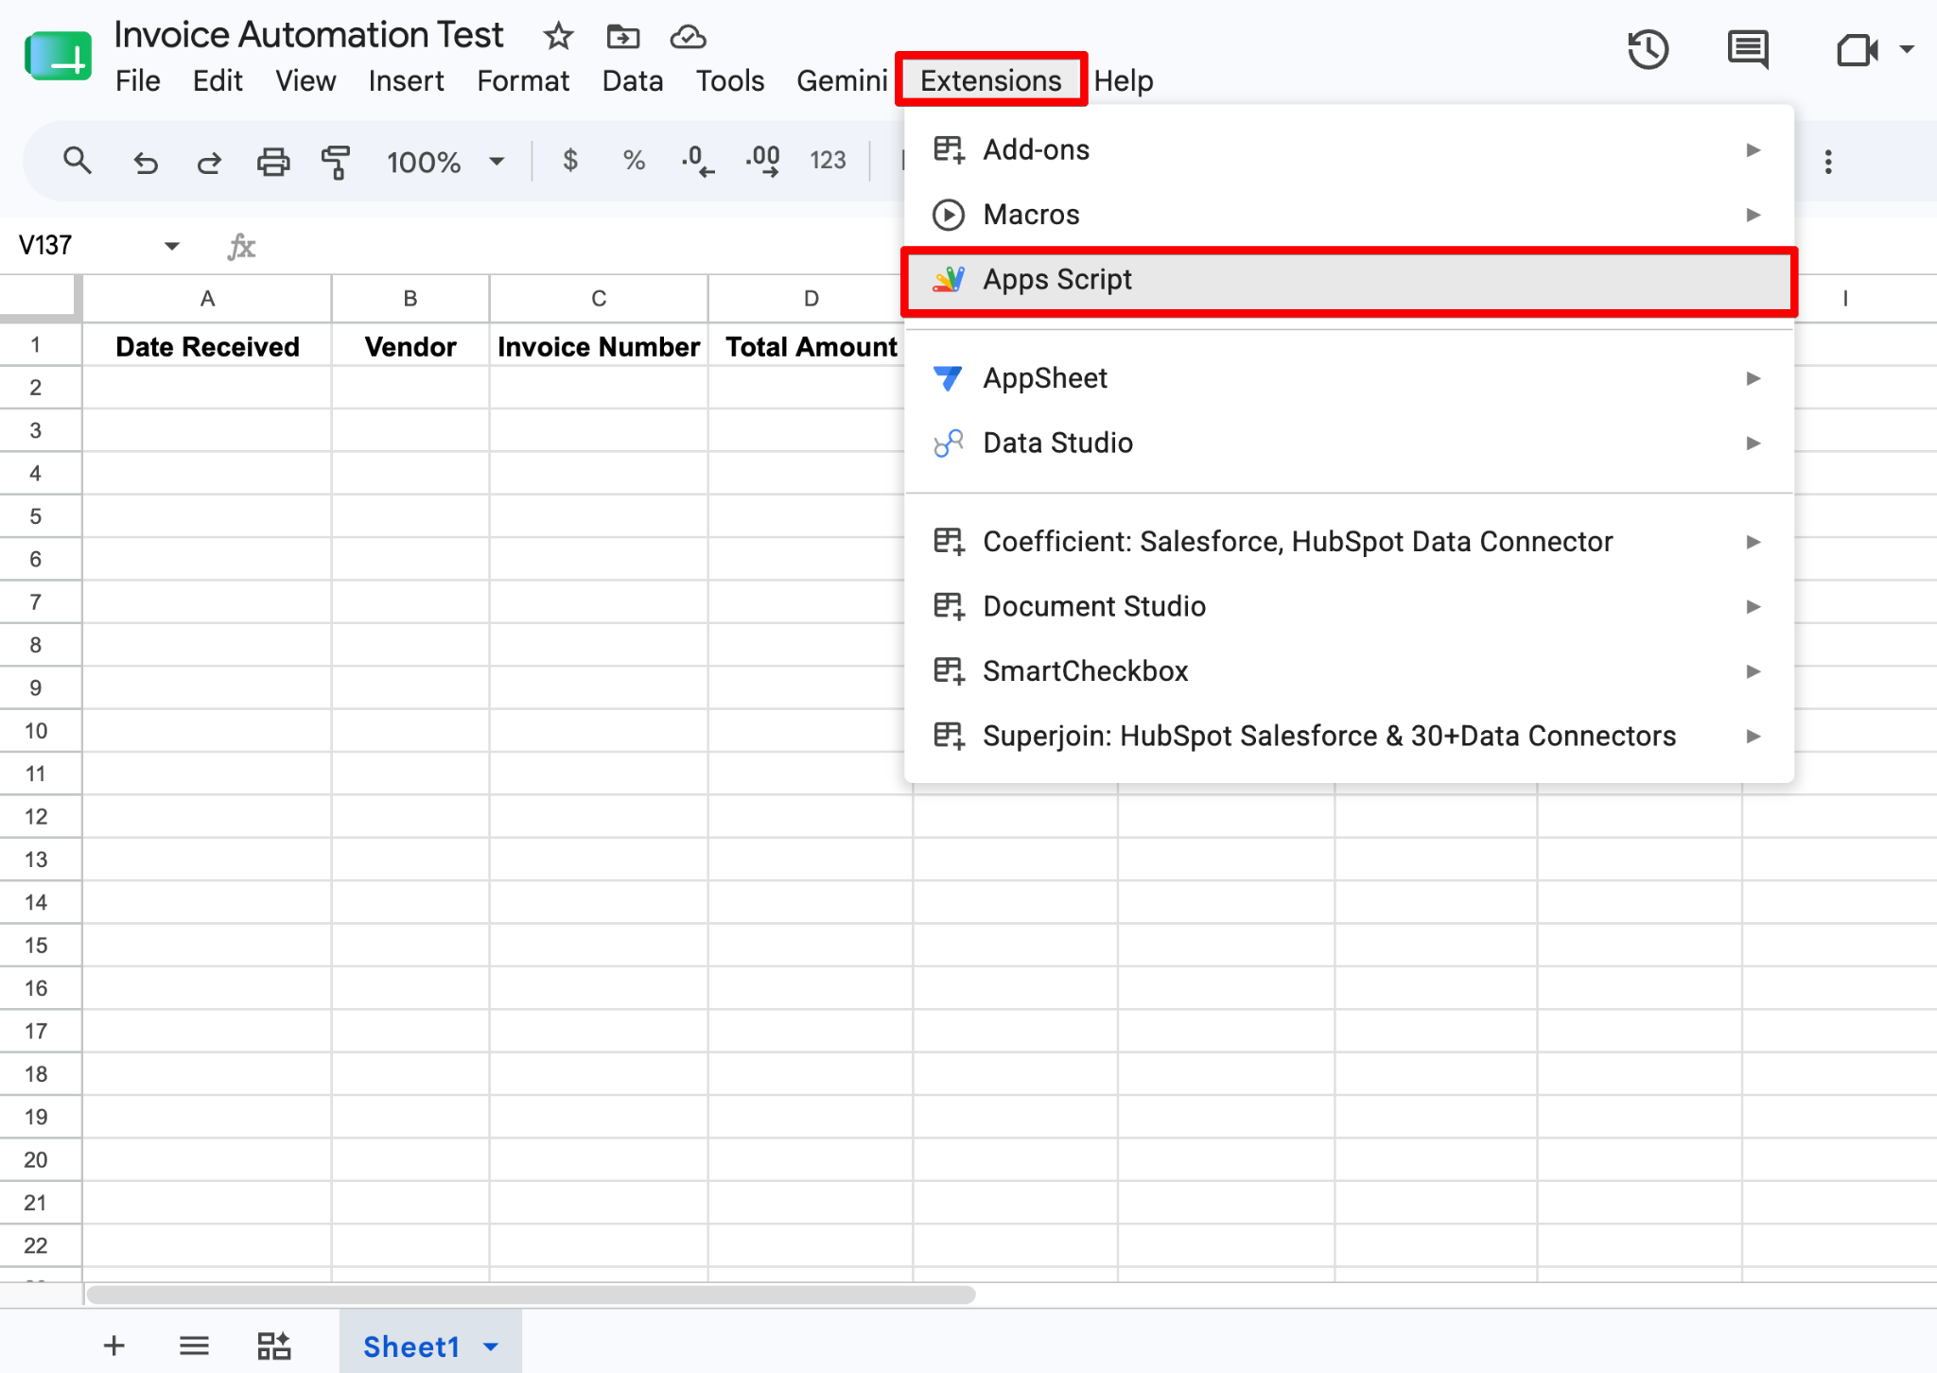The width and height of the screenshot is (1937, 1373).
Task: Print the spreadsheet
Action: click(273, 162)
